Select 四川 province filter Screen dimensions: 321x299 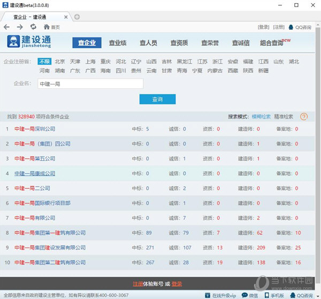click(121, 71)
